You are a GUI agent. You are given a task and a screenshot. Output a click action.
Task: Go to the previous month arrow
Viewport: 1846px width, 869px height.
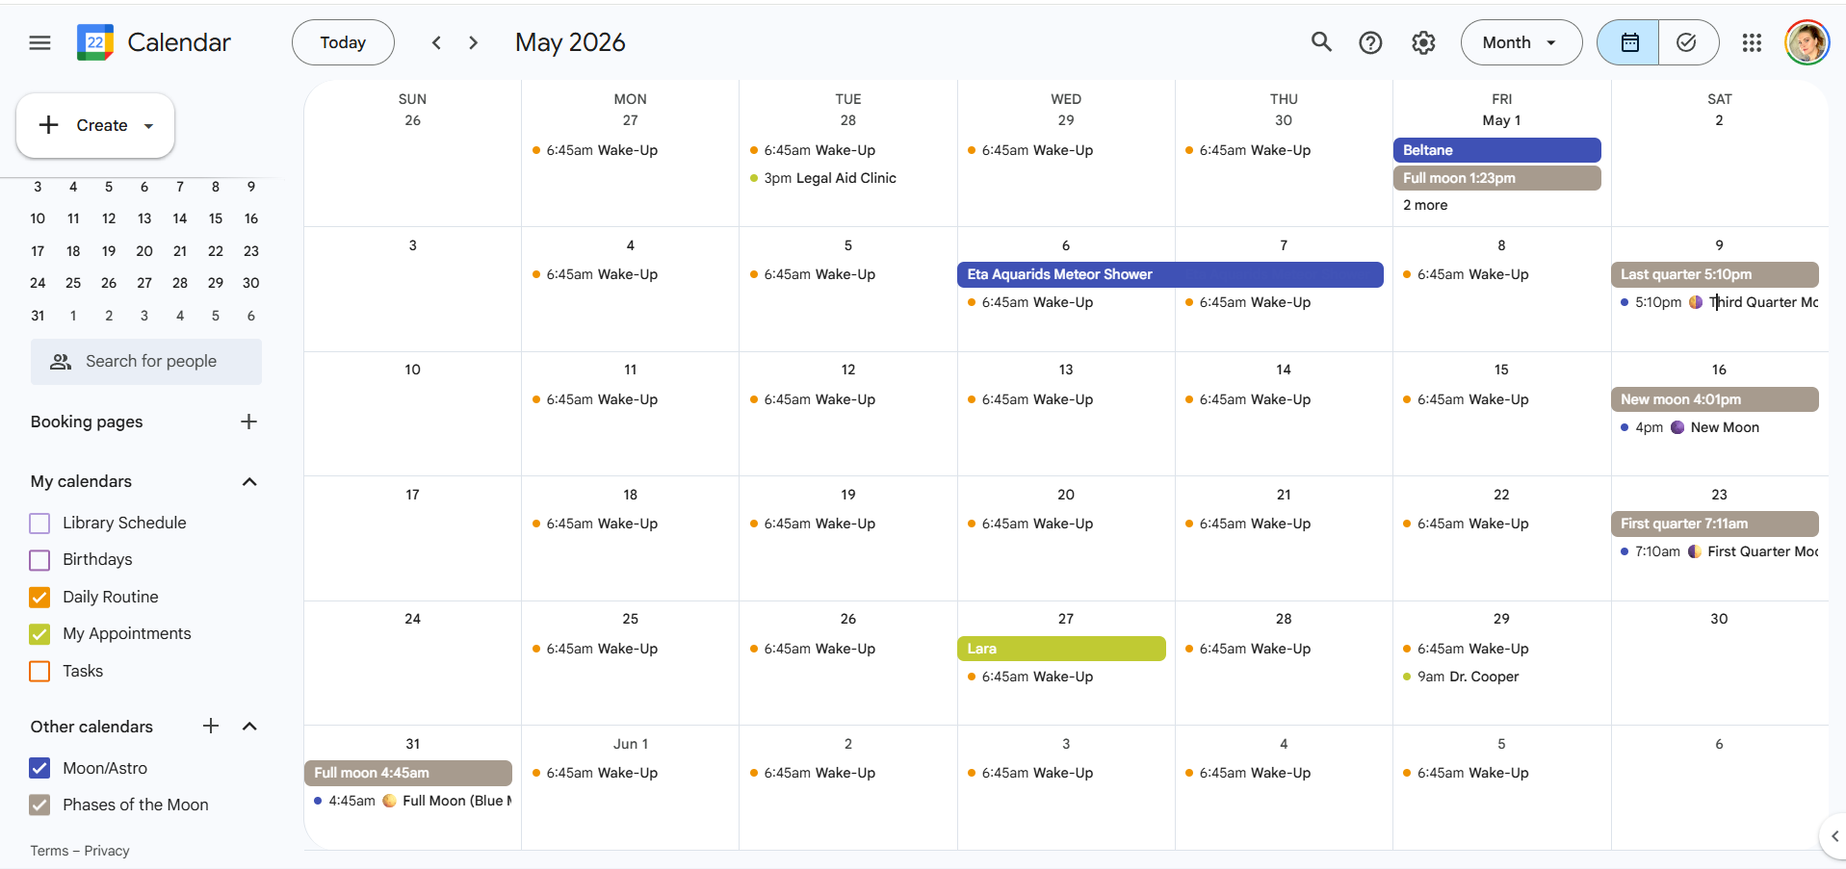(x=437, y=42)
